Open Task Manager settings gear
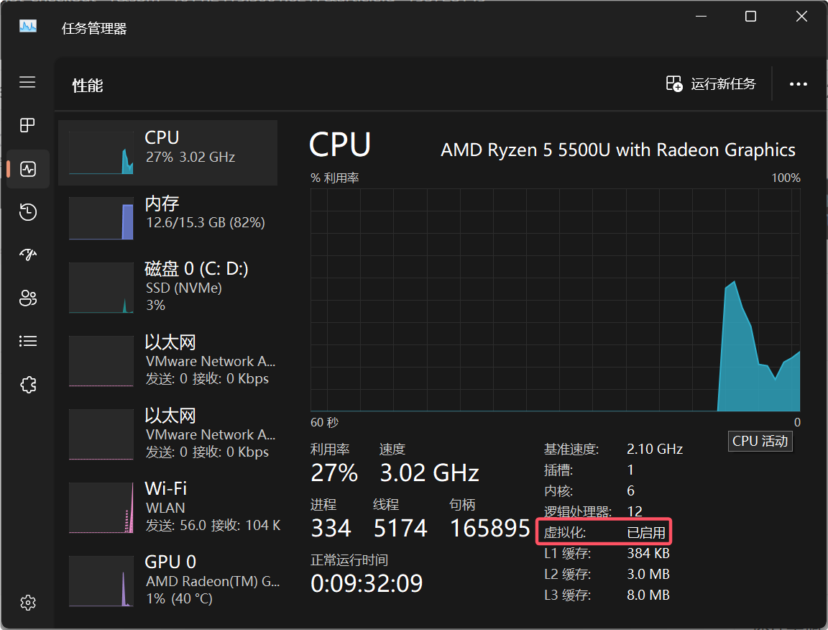The image size is (828, 630). point(28,603)
